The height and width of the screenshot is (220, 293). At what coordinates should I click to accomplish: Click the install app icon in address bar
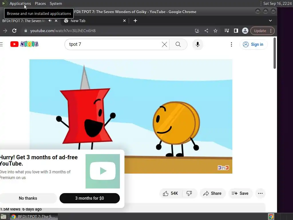pos(197,31)
